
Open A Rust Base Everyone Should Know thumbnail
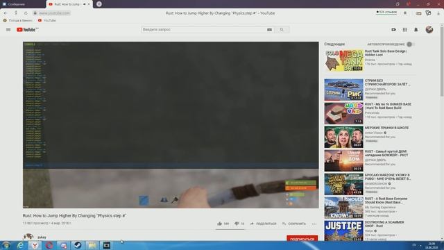pos(343,208)
